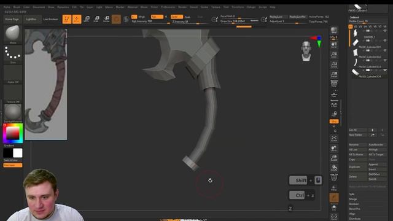
Task: Open the Brush menu
Action: pyautogui.click(x=17, y=7)
